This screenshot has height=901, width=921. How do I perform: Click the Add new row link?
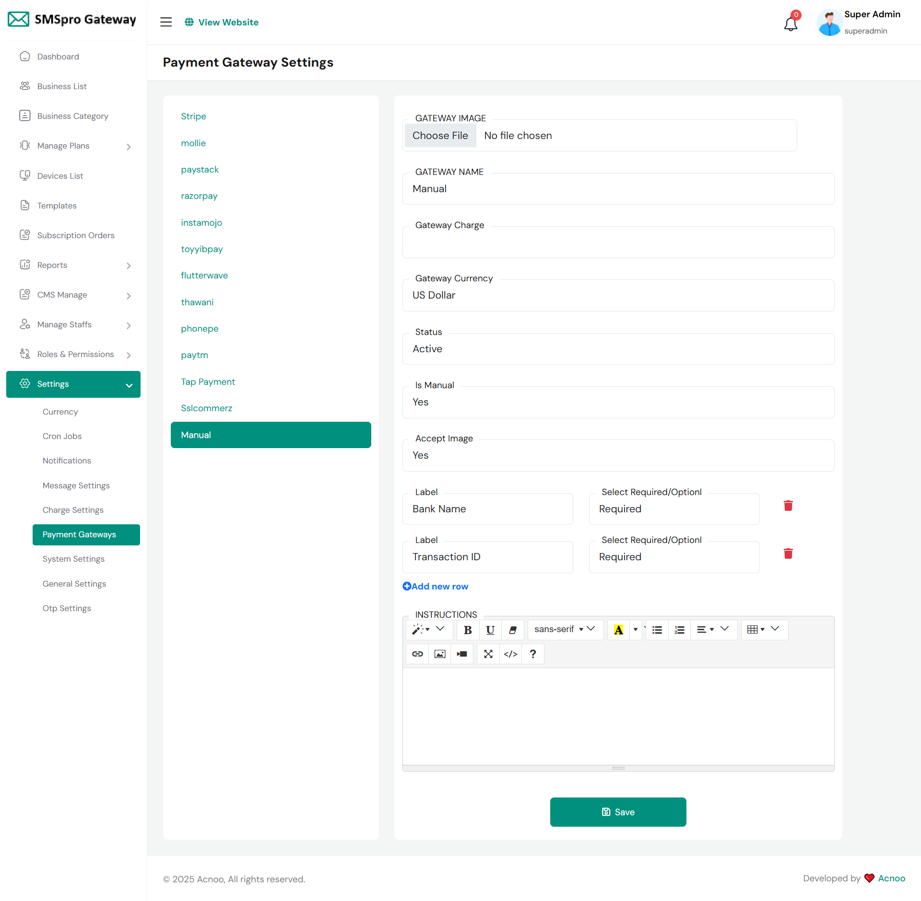tap(436, 586)
